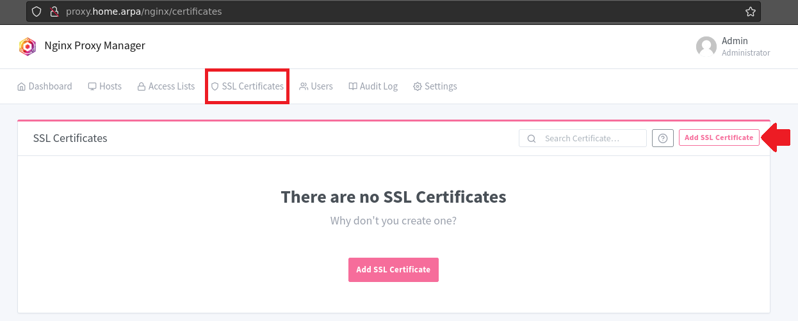This screenshot has width=798, height=321.
Task: Open the Dashboard tab
Action: 45,86
